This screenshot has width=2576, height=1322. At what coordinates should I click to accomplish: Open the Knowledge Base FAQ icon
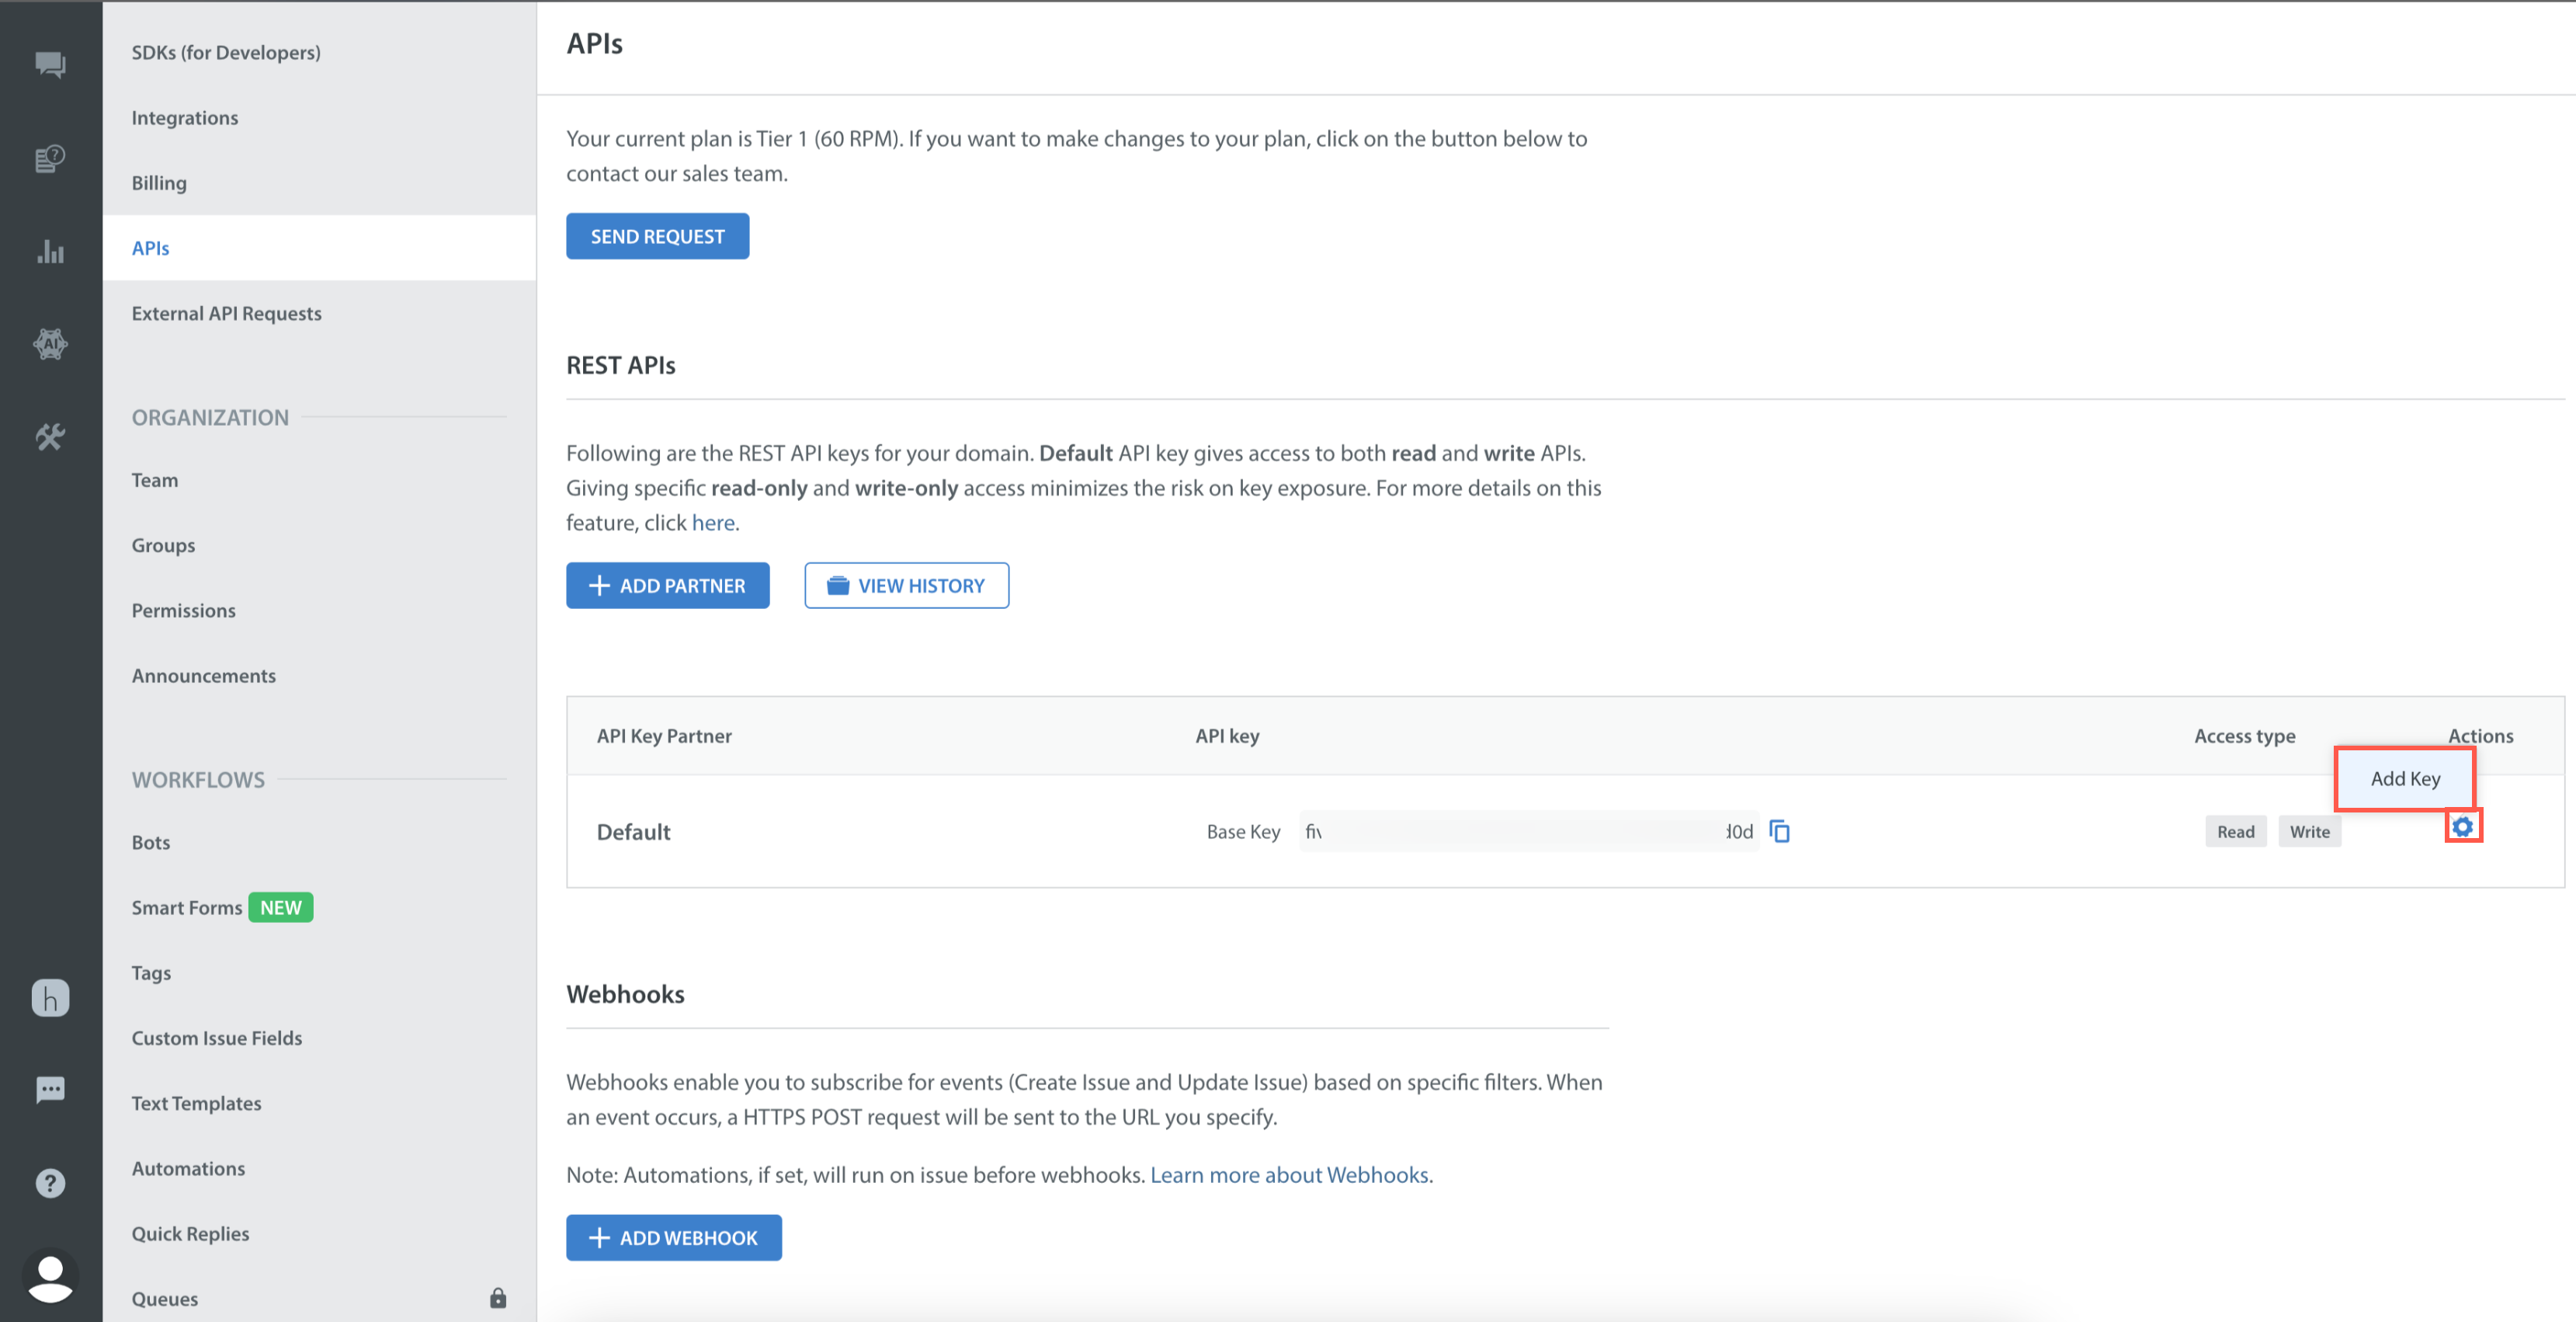[x=50, y=158]
